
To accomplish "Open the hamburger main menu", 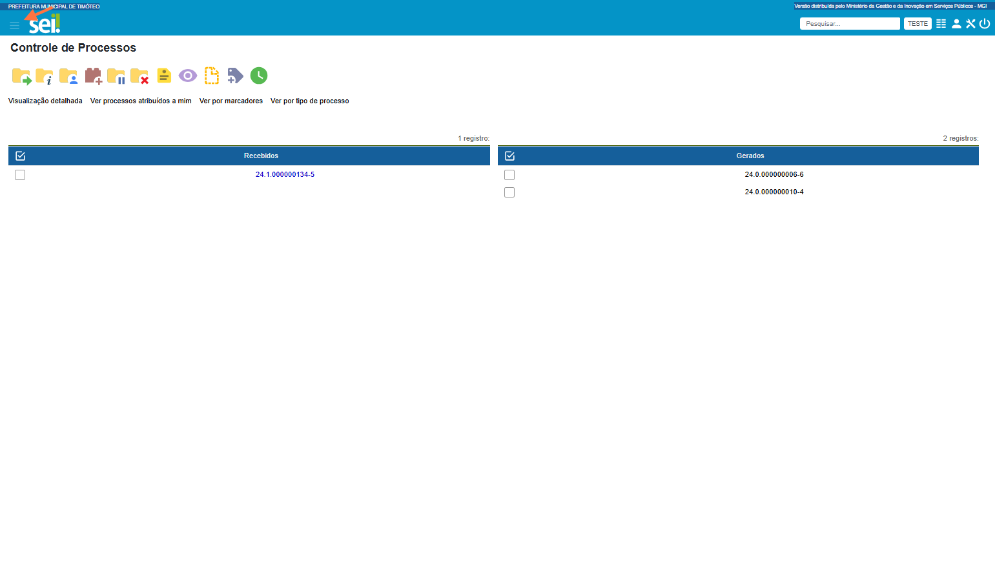I will pyautogui.click(x=14, y=25).
